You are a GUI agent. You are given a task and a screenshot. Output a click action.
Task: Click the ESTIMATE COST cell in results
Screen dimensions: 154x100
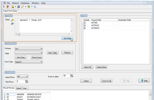[38, 97]
